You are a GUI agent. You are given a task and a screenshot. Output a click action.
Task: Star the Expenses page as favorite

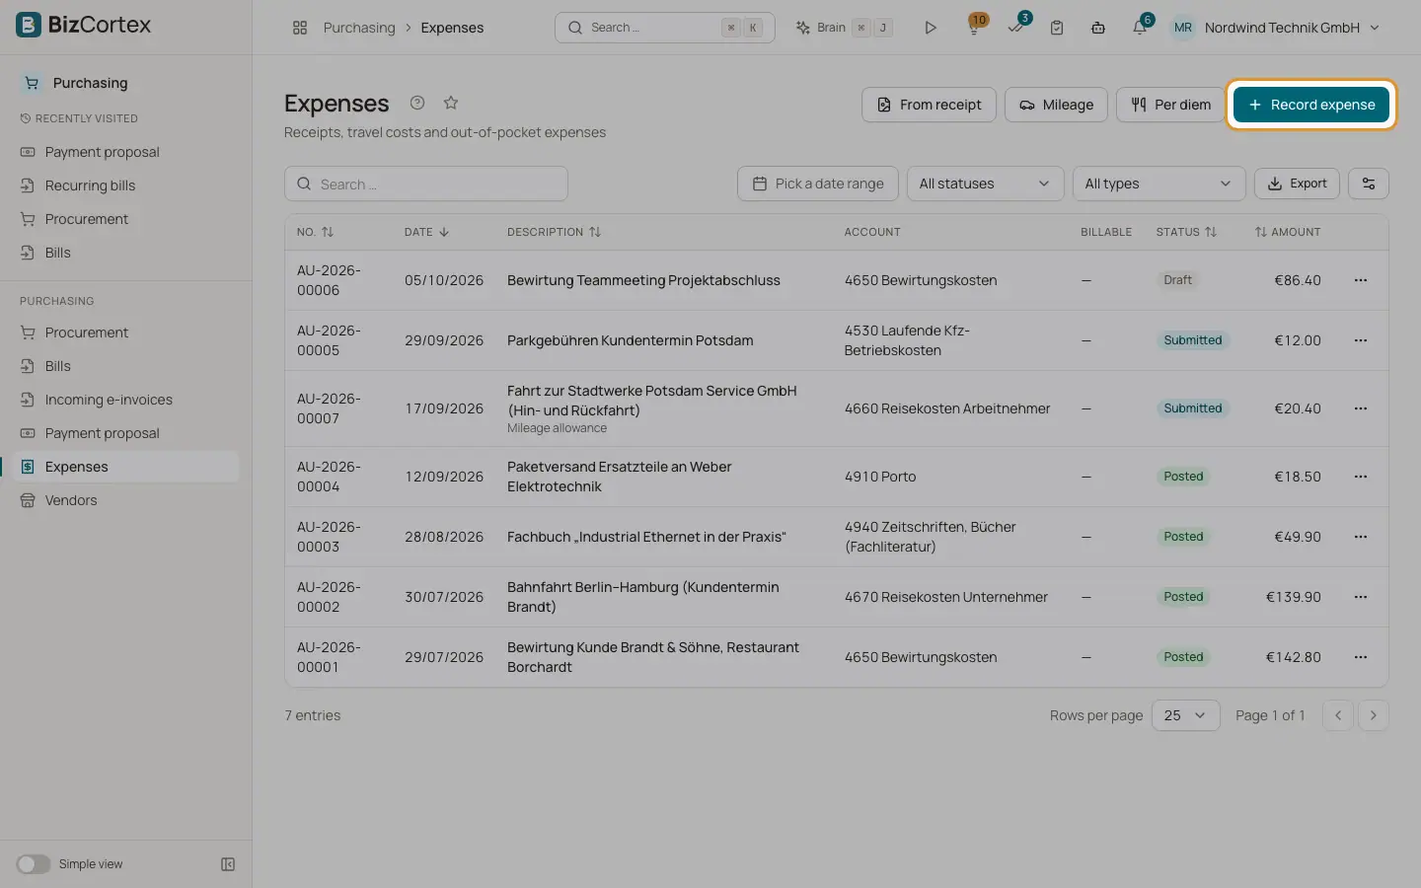(451, 103)
